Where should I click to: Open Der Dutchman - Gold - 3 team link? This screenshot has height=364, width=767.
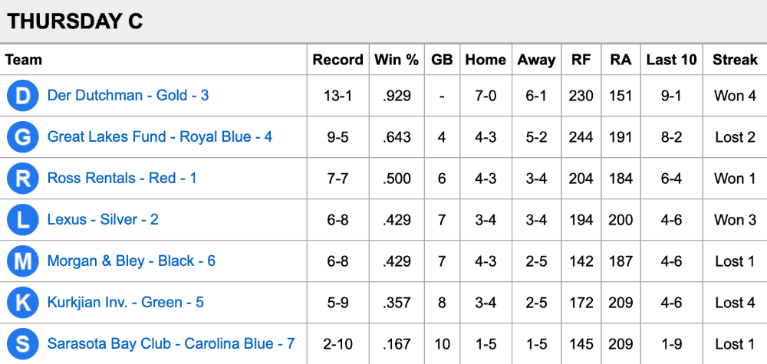pyautogui.click(x=128, y=96)
